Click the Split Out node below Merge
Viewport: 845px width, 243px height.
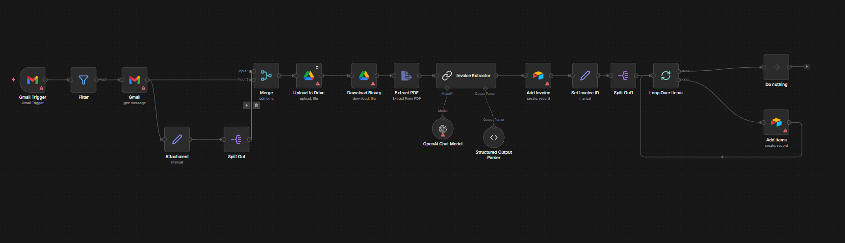[x=236, y=139]
